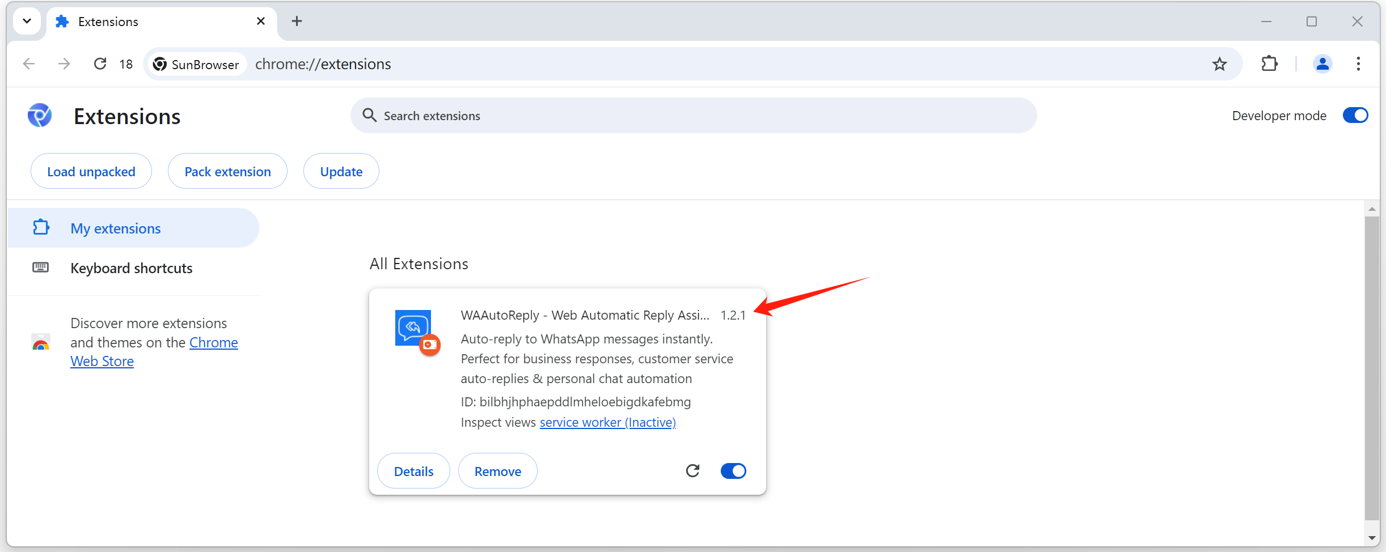Click the Pack extension button

click(227, 171)
